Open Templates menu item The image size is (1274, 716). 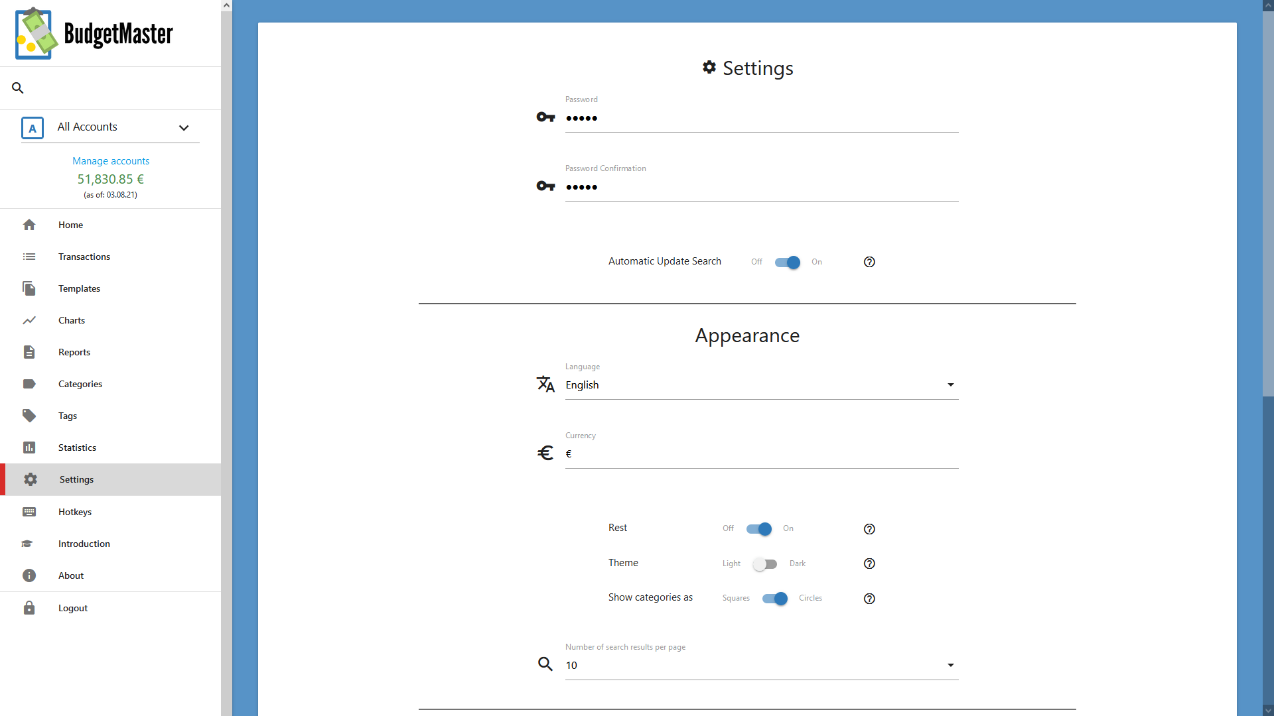111,288
